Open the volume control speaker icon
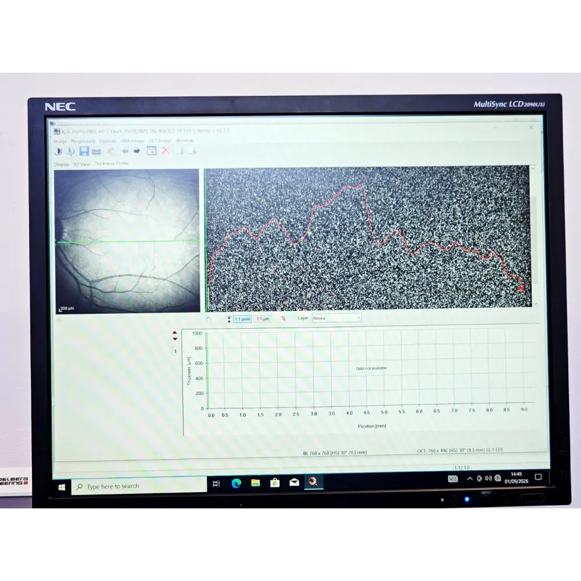The width and height of the screenshot is (581, 581). [489, 478]
